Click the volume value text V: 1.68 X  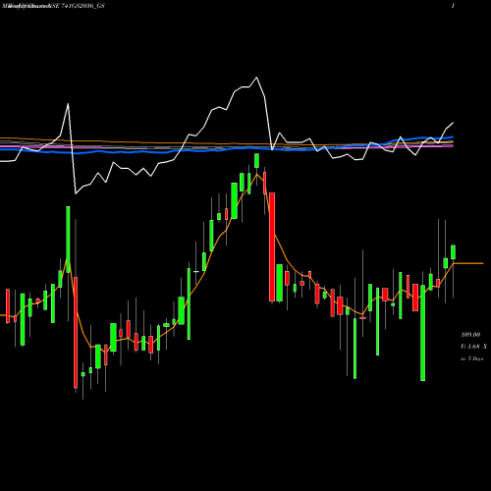pos(473,347)
